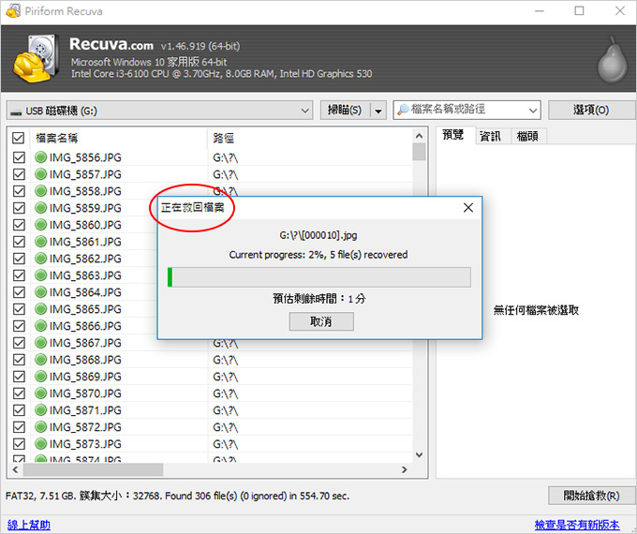Click the horizontal scroll right arrow
The width and height of the screenshot is (637, 534).
pyautogui.click(x=405, y=469)
